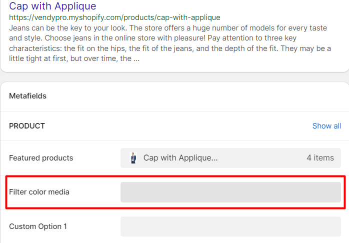
Task: Click the vendypro.myshopify.com product URL
Action: [x=114, y=17]
